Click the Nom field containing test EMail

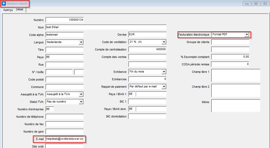coord(106,27)
